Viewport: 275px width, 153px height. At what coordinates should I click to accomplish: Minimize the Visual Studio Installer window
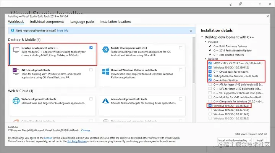coord(250,4)
